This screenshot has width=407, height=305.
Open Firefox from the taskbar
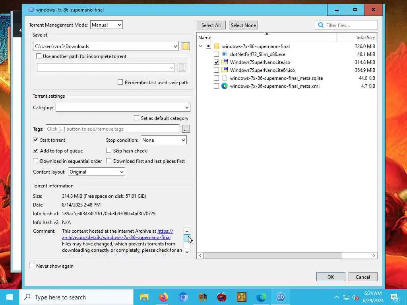click(163, 297)
